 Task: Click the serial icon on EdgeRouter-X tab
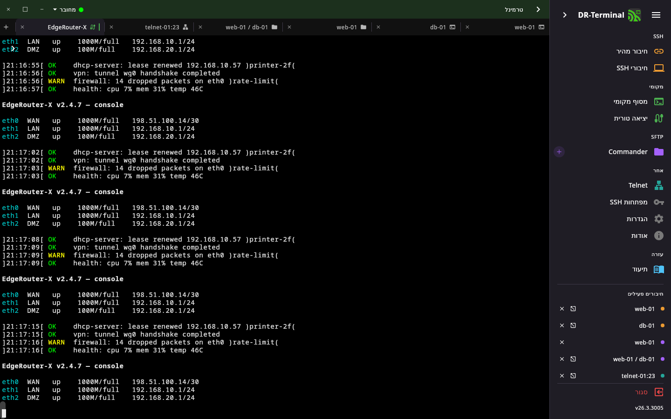tap(93, 27)
